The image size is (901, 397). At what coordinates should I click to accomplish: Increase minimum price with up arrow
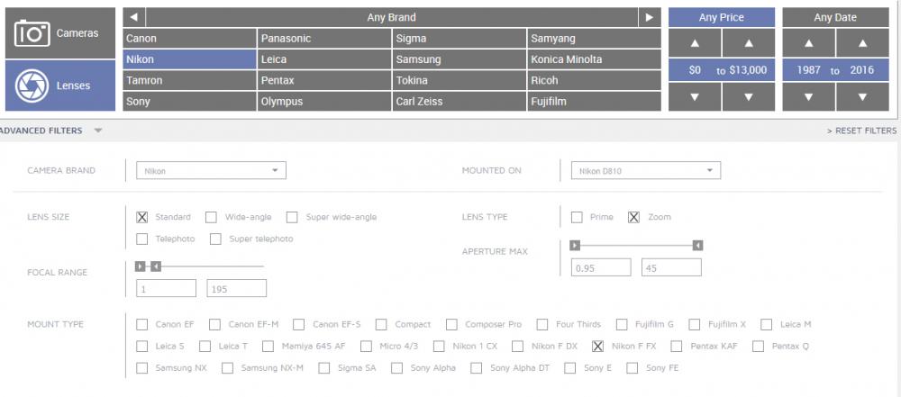coord(695,43)
